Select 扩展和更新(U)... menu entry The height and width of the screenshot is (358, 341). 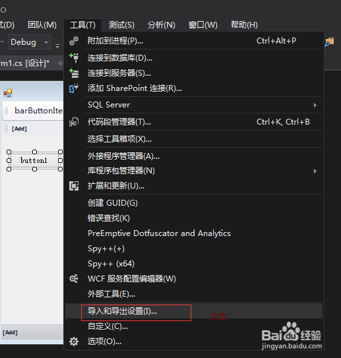(x=194, y=186)
